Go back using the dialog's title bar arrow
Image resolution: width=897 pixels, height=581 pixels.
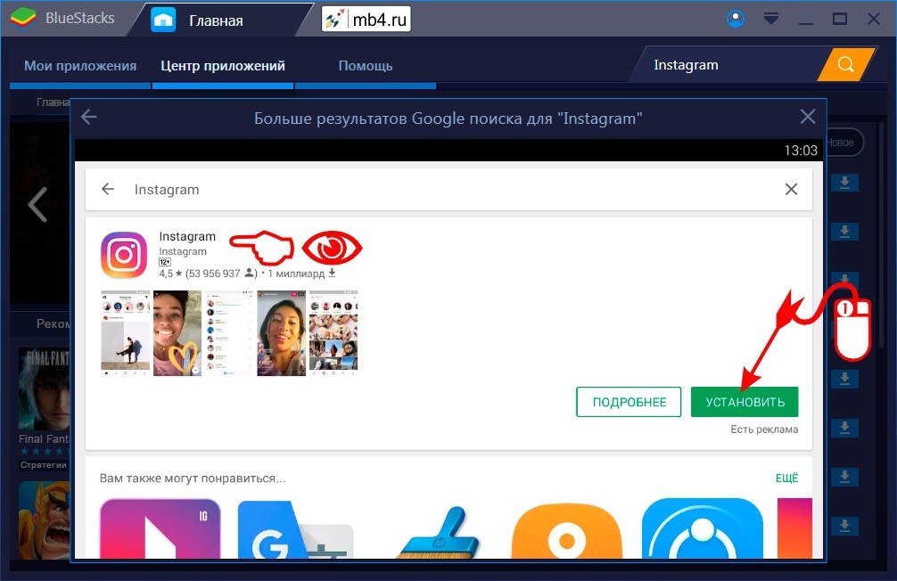(x=89, y=118)
